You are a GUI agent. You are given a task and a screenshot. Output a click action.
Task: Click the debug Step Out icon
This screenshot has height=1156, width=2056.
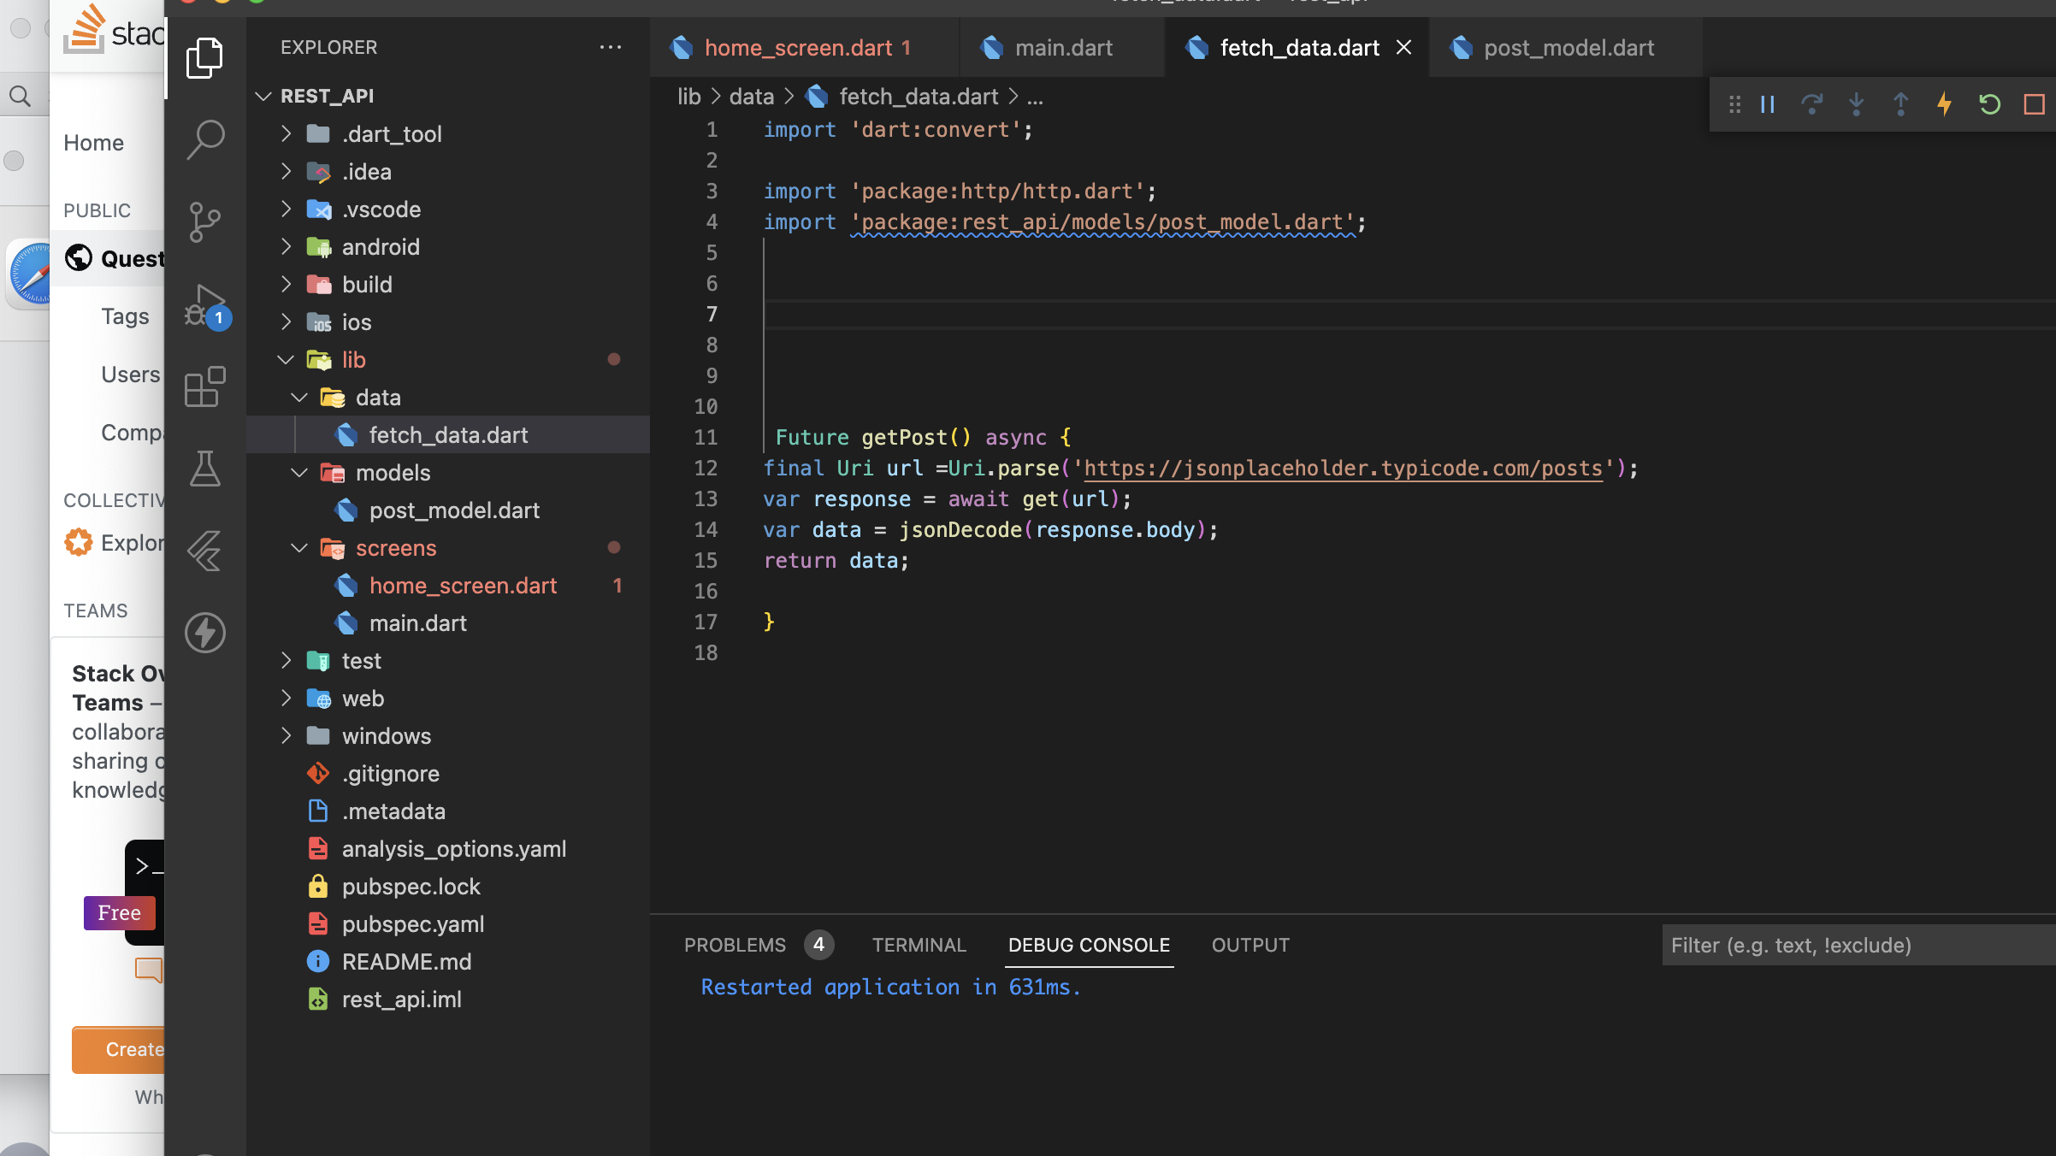coord(1900,104)
